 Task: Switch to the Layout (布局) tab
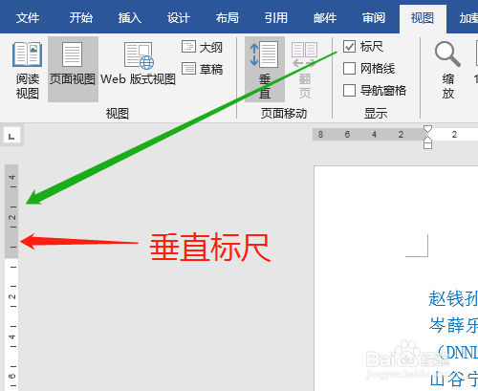coord(228,18)
